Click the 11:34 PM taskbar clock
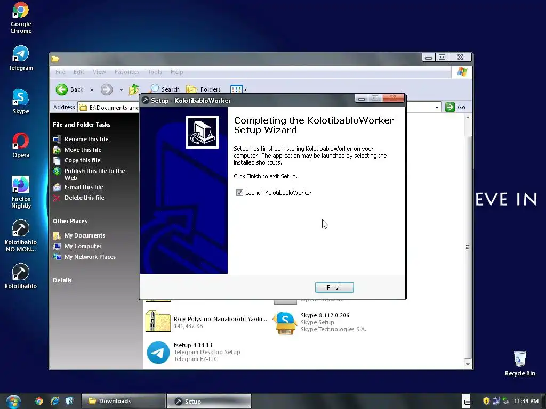 pyautogui.click(x=526, y=401)
